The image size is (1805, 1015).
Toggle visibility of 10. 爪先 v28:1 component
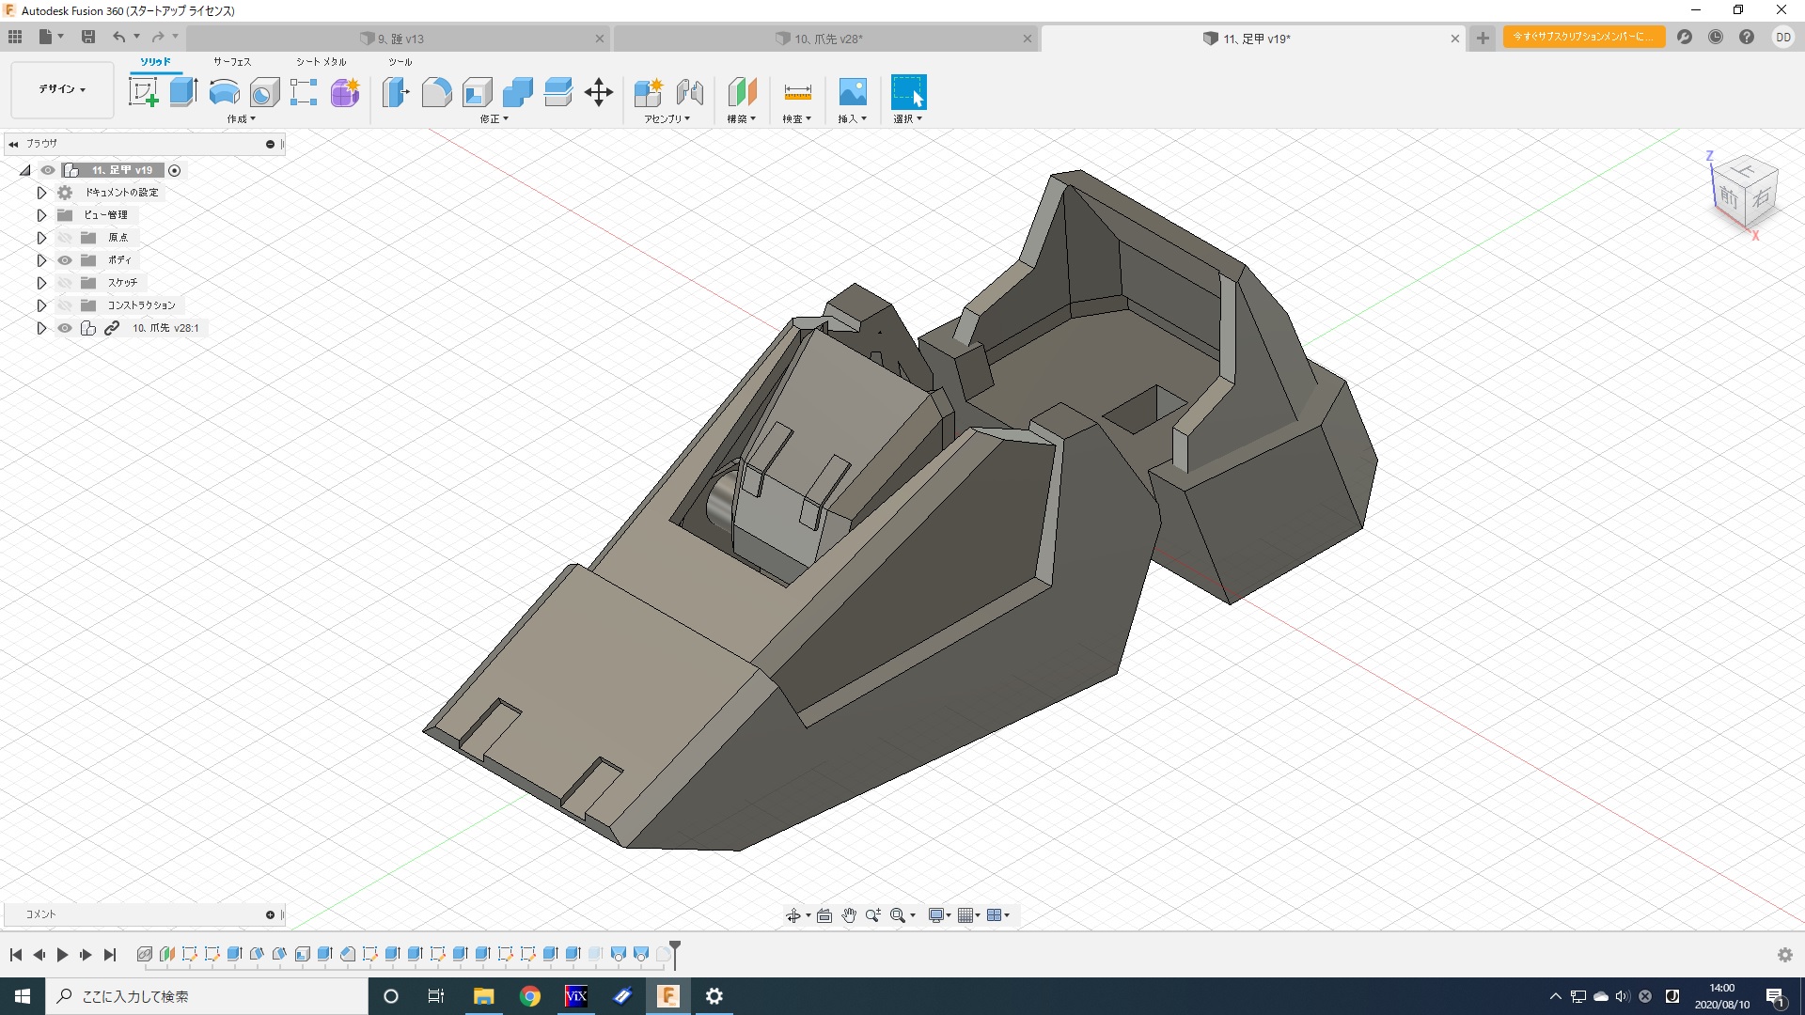pyautogui.click(x=65, y=328)
